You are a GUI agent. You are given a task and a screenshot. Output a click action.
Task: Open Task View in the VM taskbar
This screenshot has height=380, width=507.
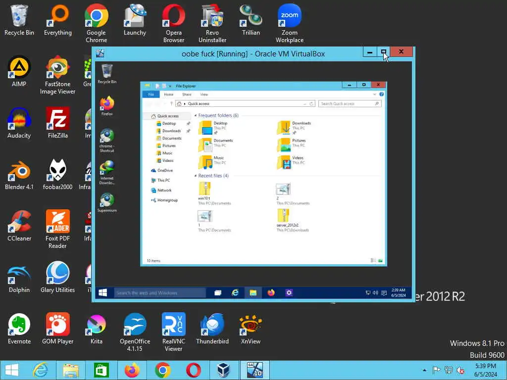click(218, 293)
